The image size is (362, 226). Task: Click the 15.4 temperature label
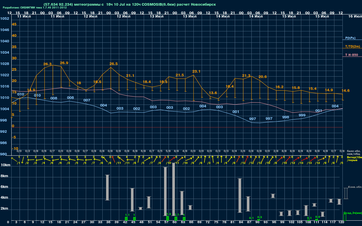point(313,89)
